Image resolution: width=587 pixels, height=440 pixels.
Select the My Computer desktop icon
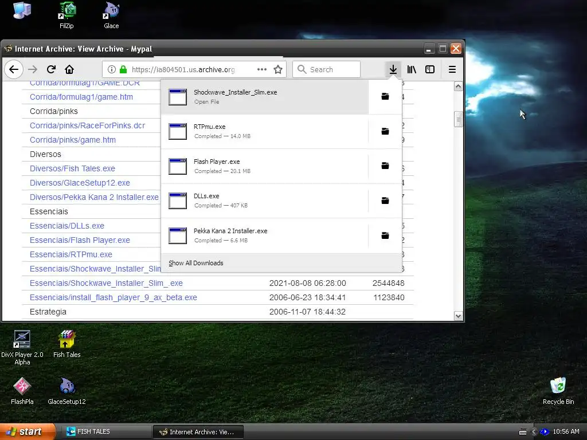(x=22, y=10)
